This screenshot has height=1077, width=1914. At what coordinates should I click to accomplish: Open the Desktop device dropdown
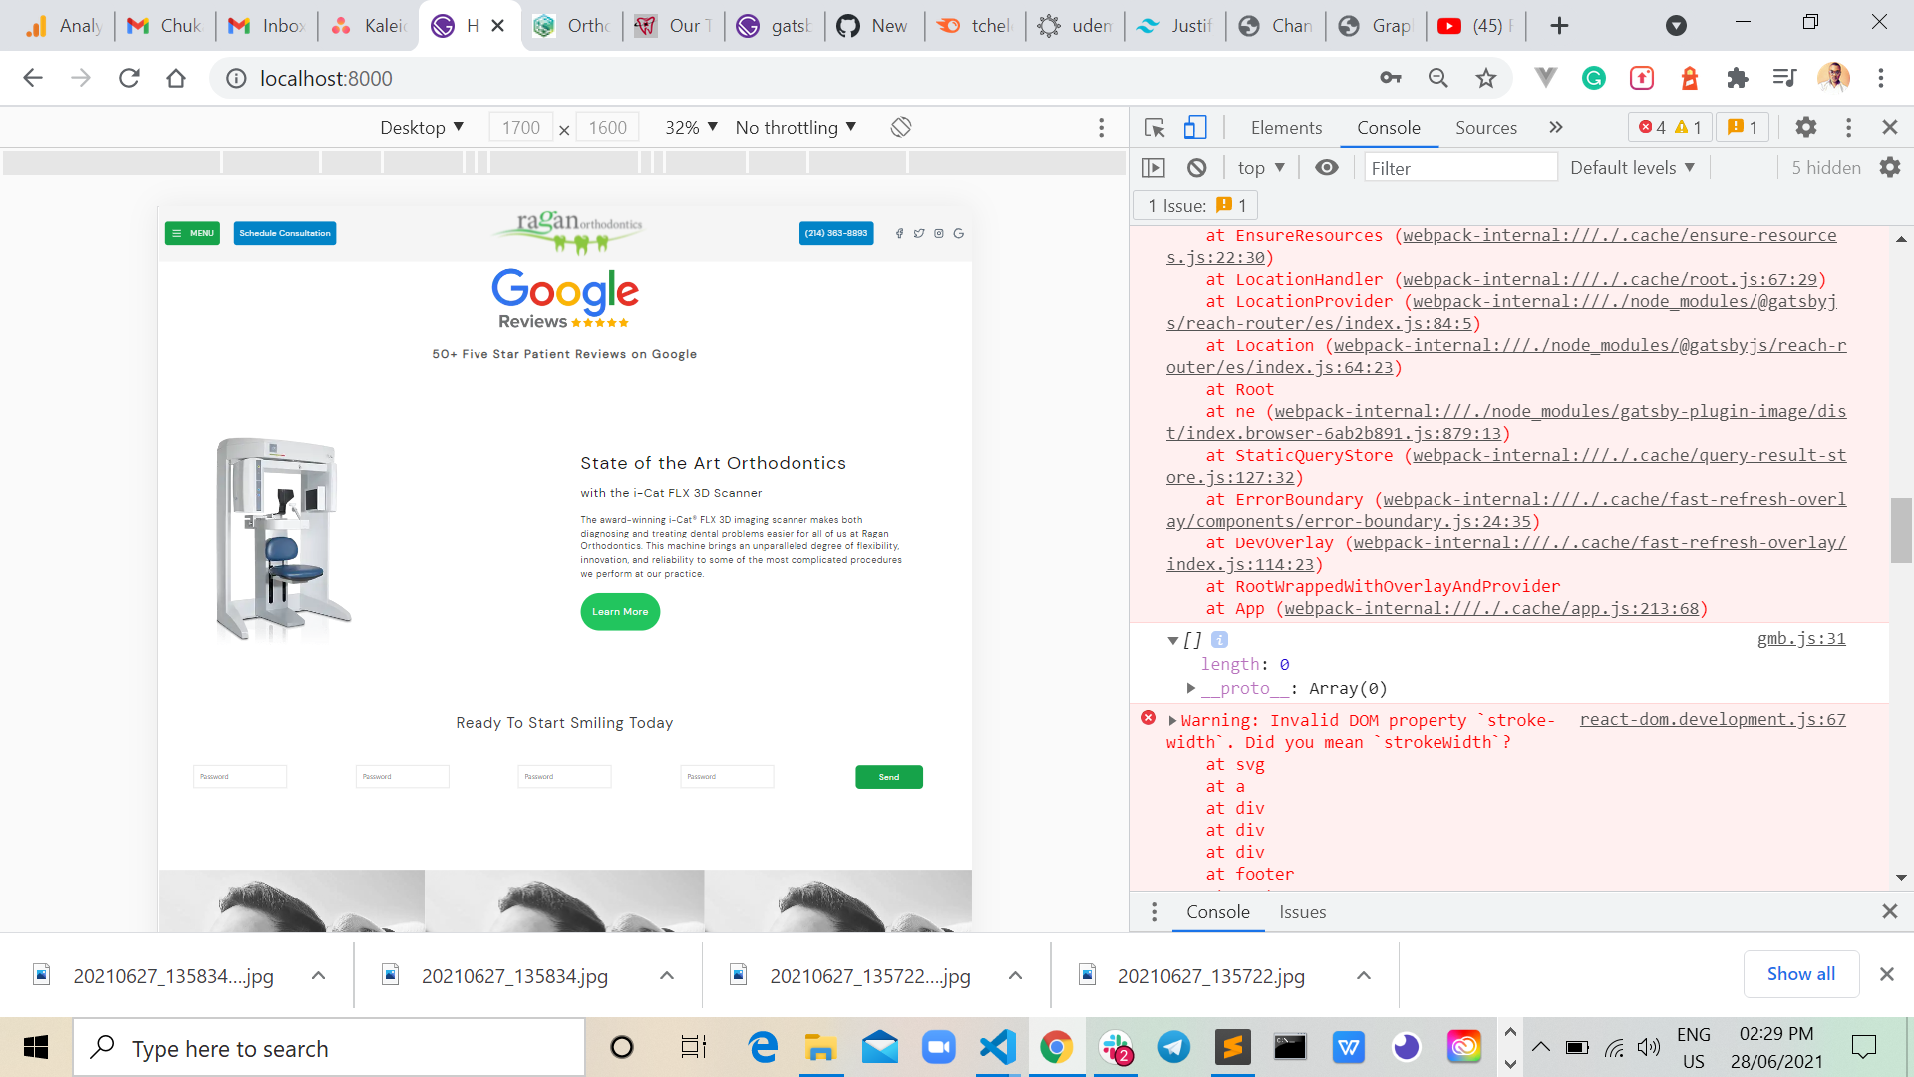(x=422, y=127)
